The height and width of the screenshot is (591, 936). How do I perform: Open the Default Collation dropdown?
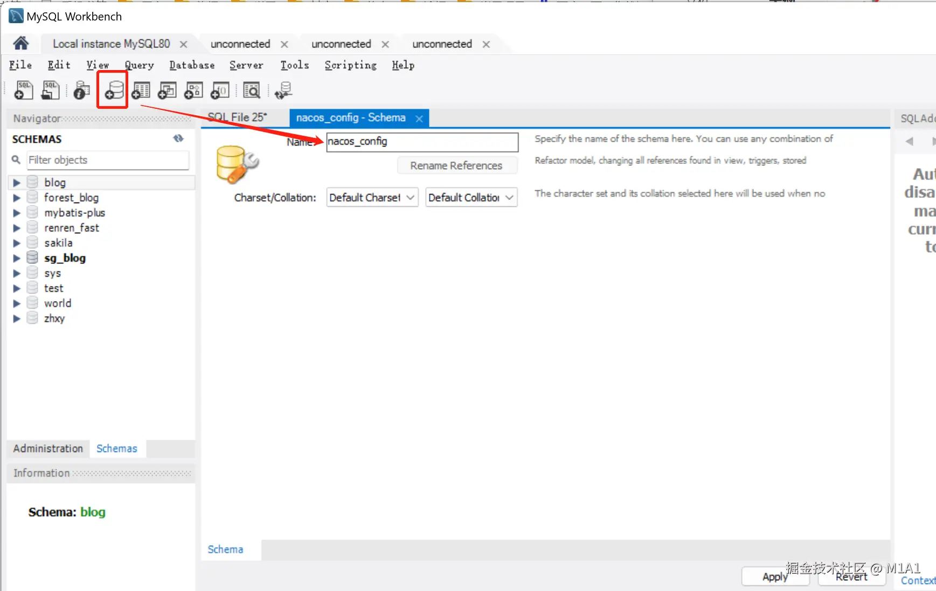472,197
